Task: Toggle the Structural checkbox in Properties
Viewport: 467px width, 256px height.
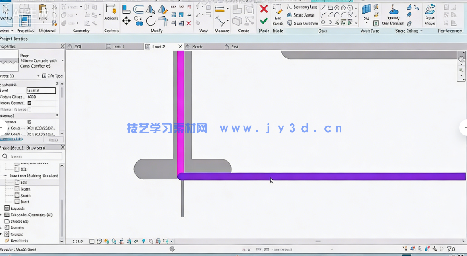Action: [29, 122]
